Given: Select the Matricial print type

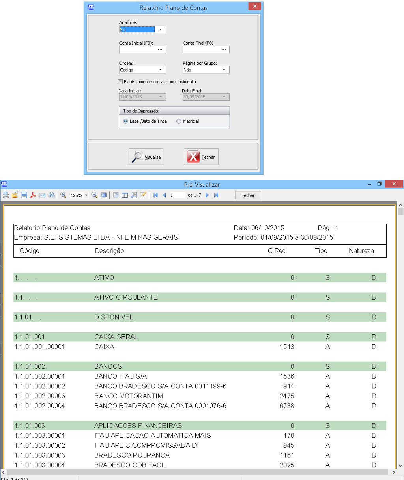Looking at the screenshot, I should (x=179, y=121).
